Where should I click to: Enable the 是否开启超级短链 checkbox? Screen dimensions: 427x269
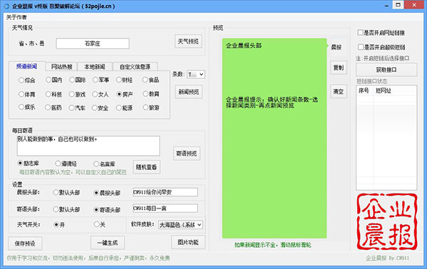(381, 48)
